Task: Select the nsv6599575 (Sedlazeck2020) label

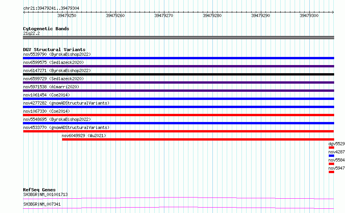Action: click(53, 62)
